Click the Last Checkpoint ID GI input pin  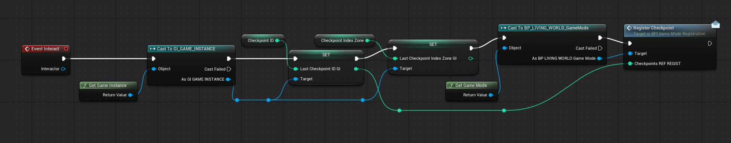(295, 69)
